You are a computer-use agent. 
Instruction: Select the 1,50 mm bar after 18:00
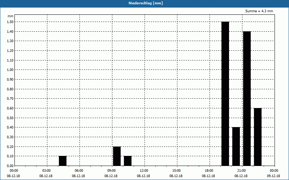click(225, 94)
